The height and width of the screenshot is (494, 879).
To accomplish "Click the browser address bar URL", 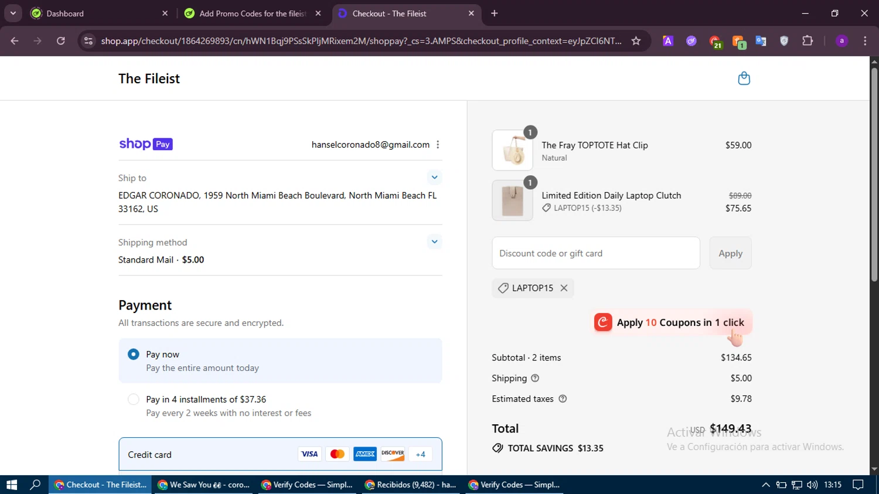I will [x=361, y=41].
